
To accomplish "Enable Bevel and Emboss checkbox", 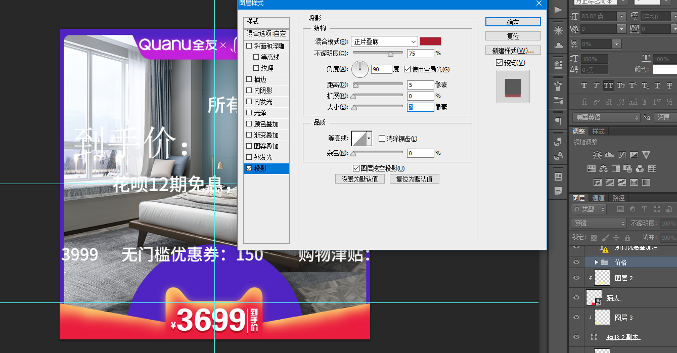I will pyautogui.click(x=249, y=46).
